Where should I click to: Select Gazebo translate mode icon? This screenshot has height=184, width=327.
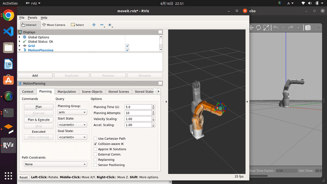click(251, 28)
